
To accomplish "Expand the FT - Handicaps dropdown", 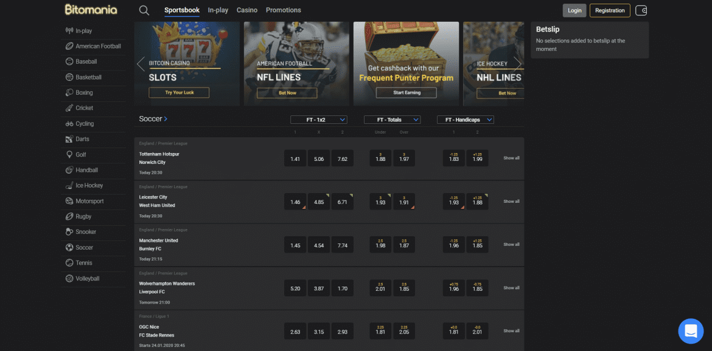I will [x=465, y=120].
